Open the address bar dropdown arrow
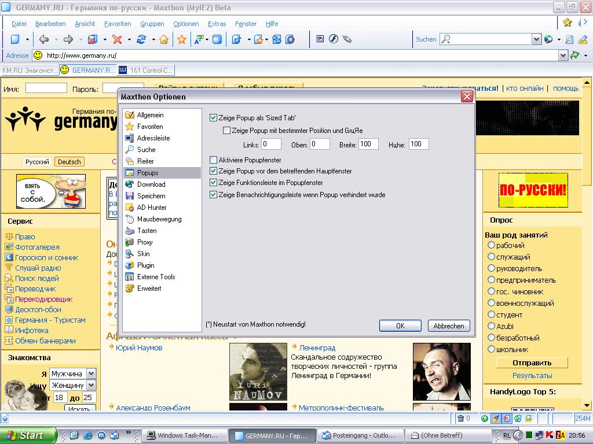 click(x=563, y=55)
